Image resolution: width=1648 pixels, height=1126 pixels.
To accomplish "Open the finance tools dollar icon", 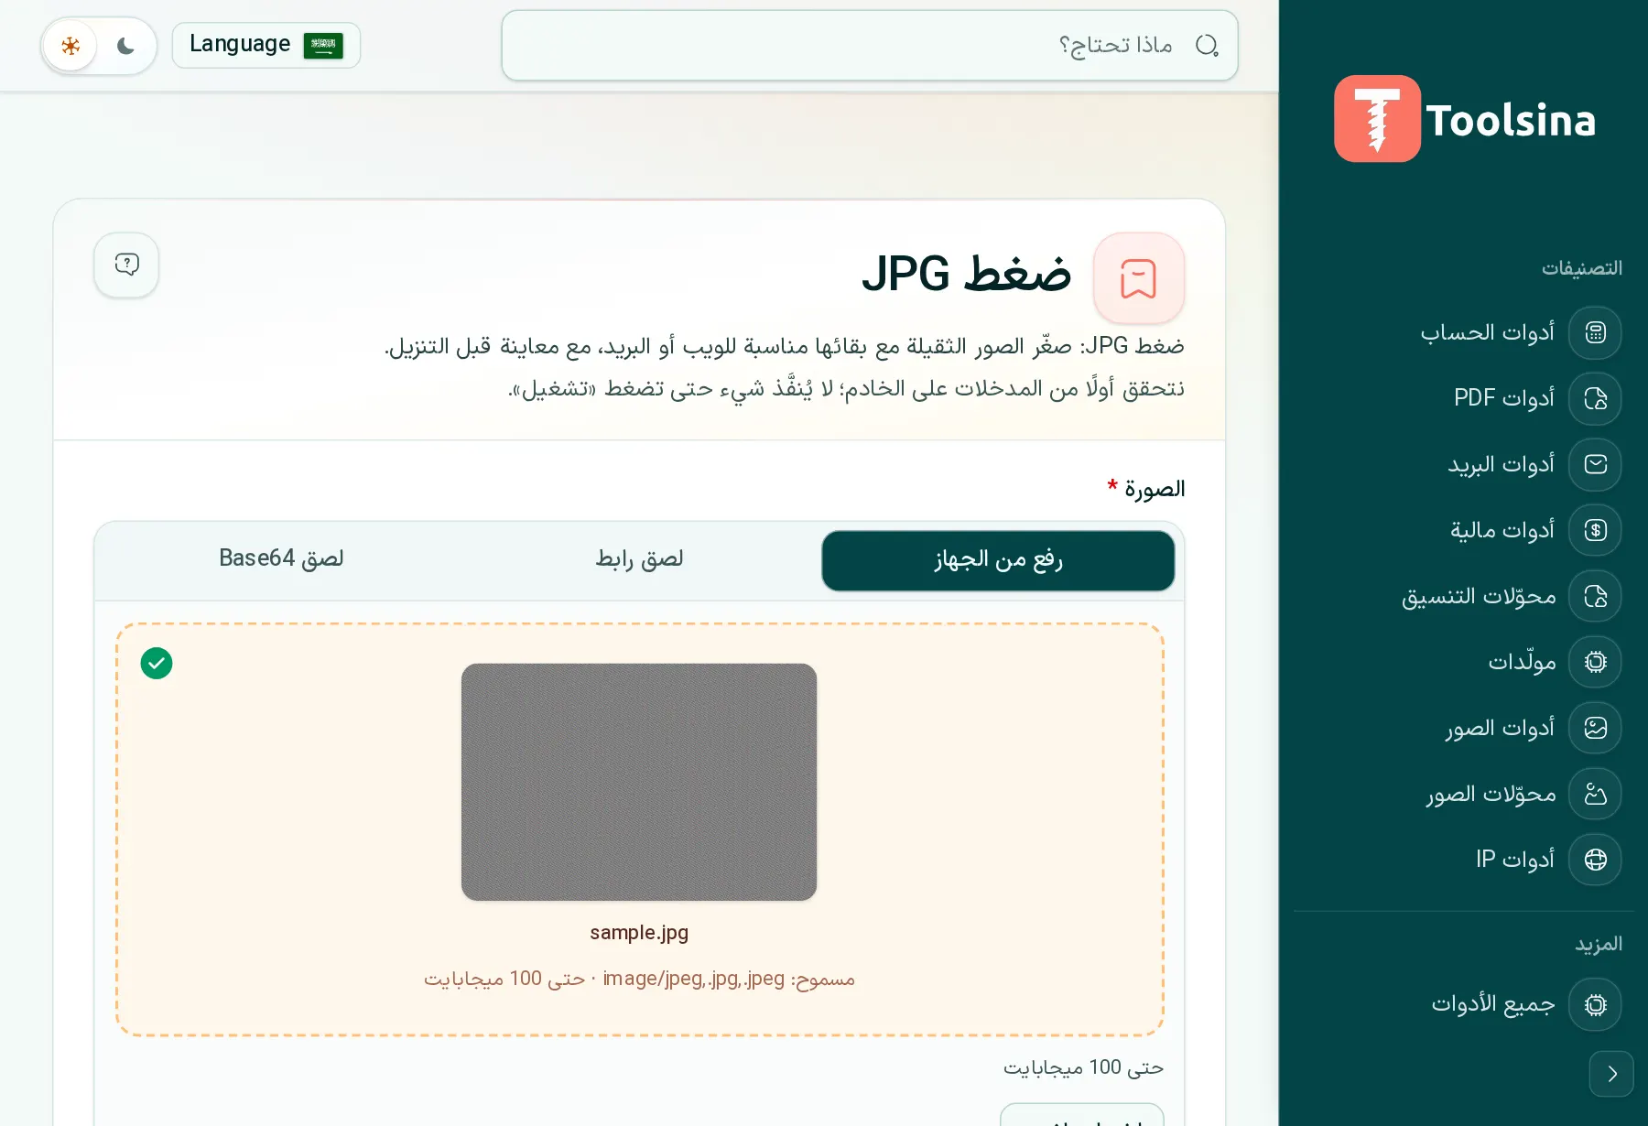I will pos(1595,530).
